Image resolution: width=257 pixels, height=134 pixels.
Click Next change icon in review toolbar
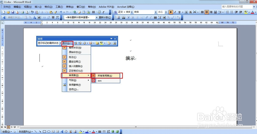click(x=80, y=43)
